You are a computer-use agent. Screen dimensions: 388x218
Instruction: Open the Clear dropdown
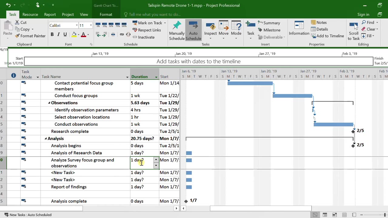click(377, 29)
